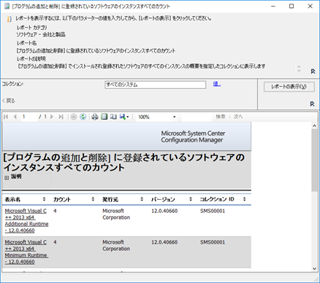This screenshot has height=283, width=320.
Task: Sort by the カウント column arrows
Action: 93,199
